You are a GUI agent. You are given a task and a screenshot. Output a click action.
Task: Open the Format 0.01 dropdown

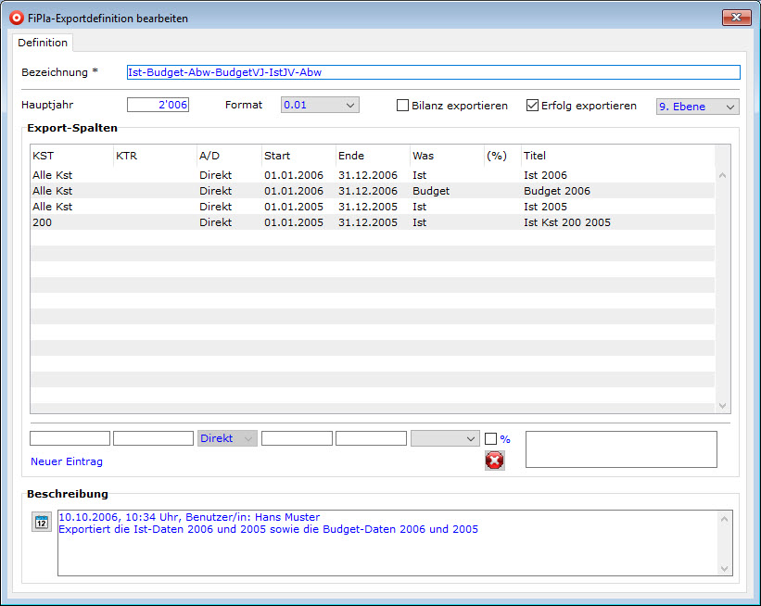click(320, 106)
